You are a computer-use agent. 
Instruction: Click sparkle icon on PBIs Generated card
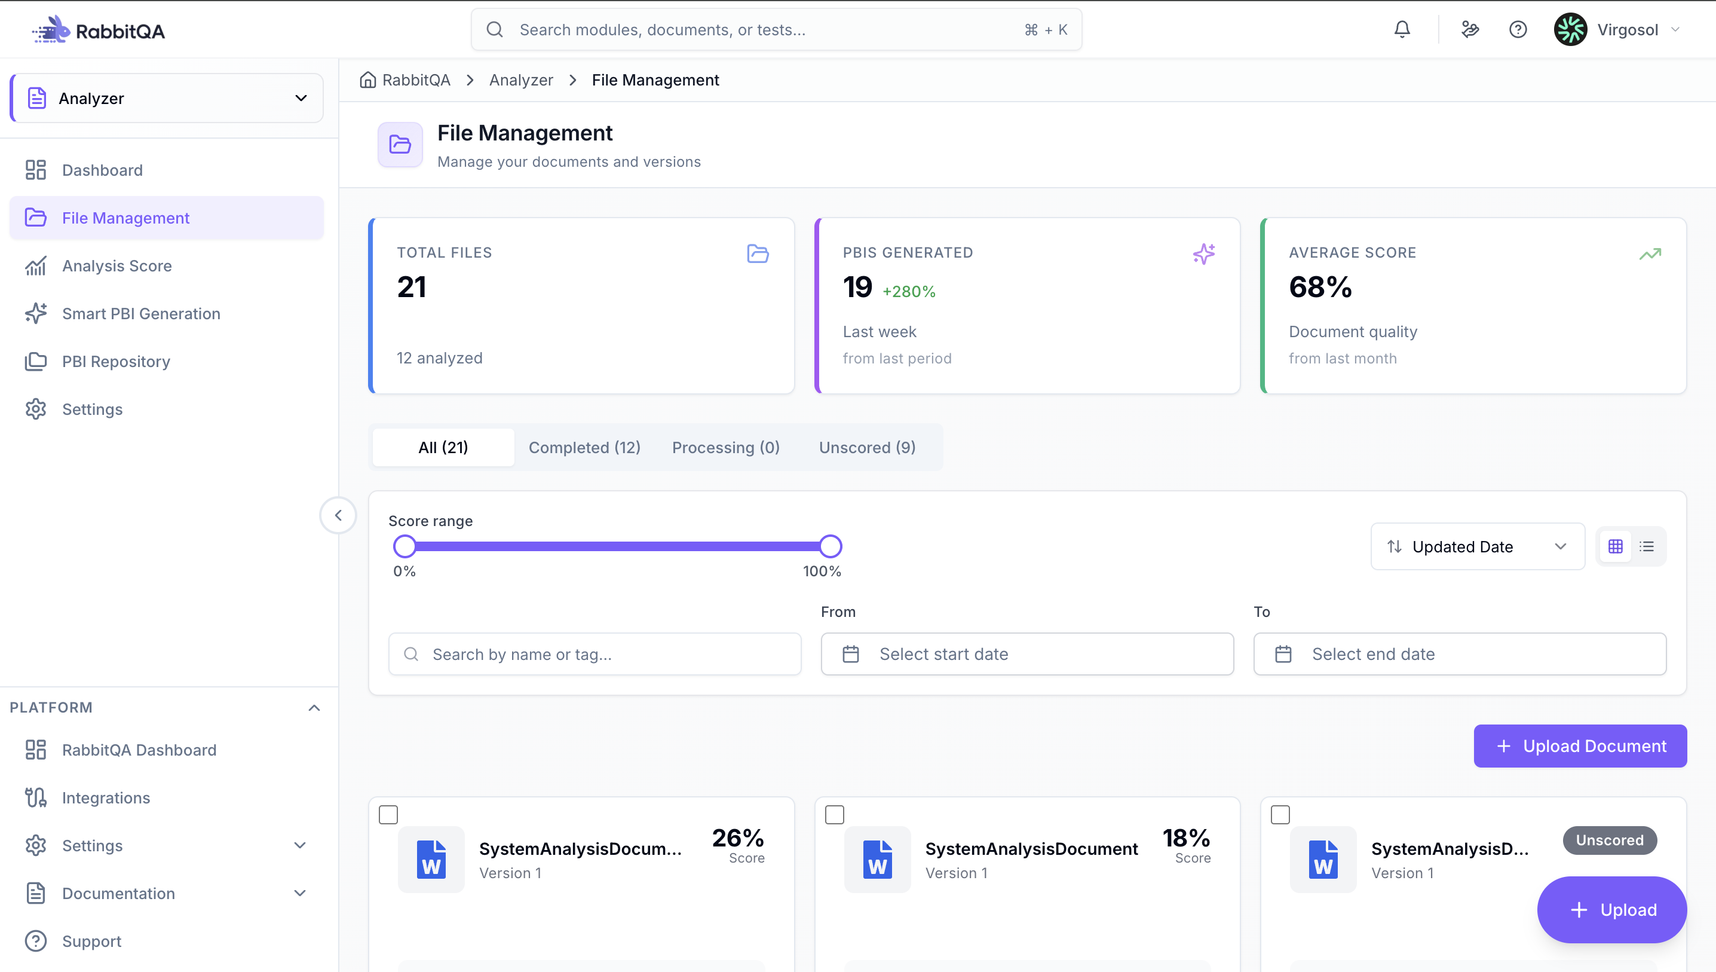tap(1205, 253)
